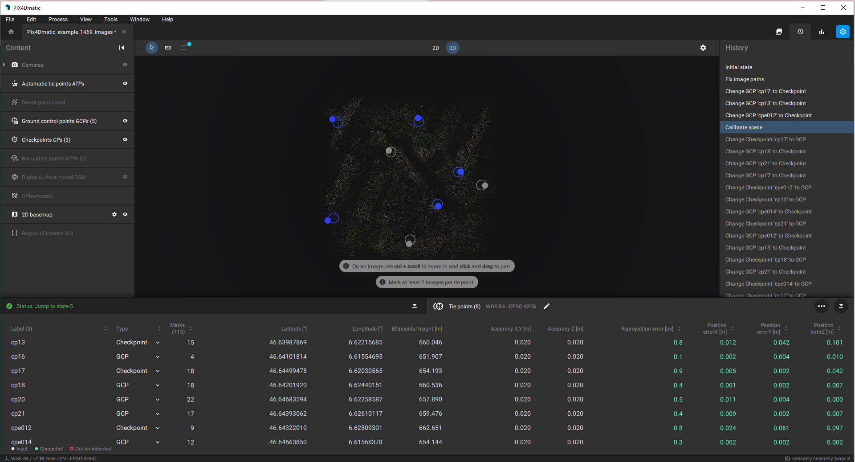Image resolution: width=855 pixels, height=462 pixels.
Task: Switch viewer to 2D mode
Action: coord(436,48)
